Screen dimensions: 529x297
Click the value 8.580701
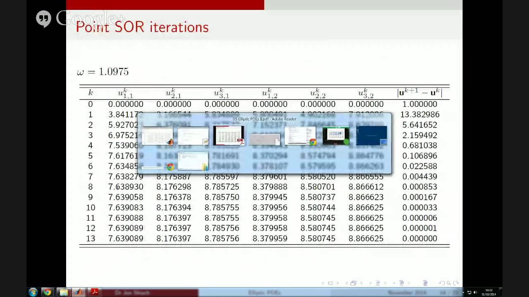point(318,187)
